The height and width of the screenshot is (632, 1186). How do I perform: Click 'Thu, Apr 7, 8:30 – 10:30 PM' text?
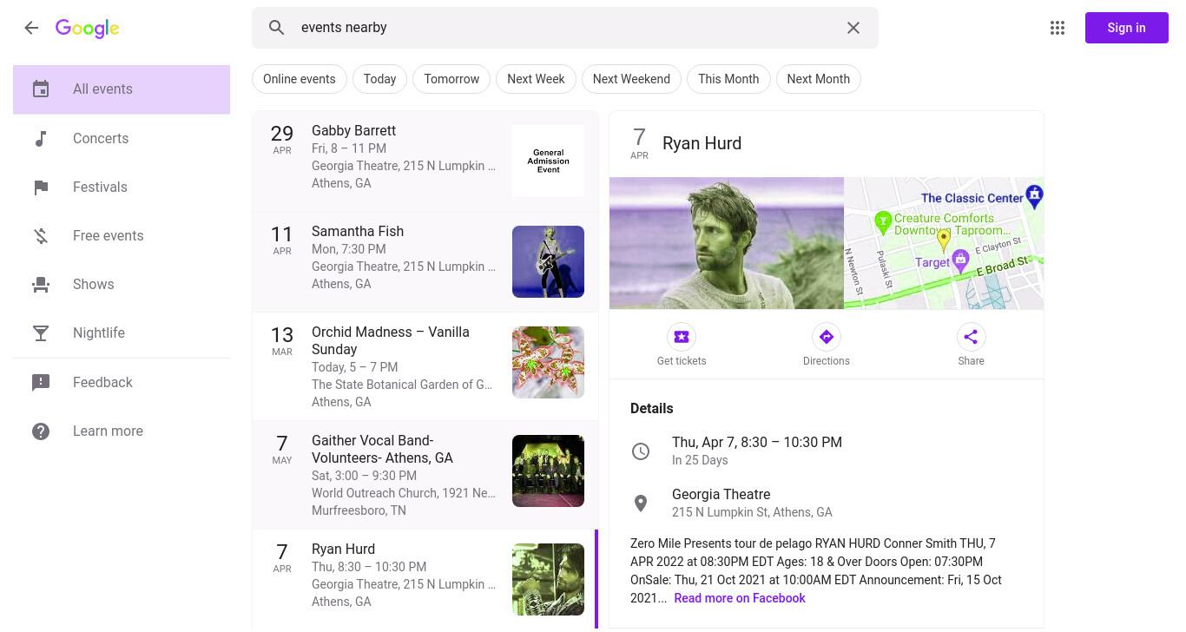[x=757, y=442]
